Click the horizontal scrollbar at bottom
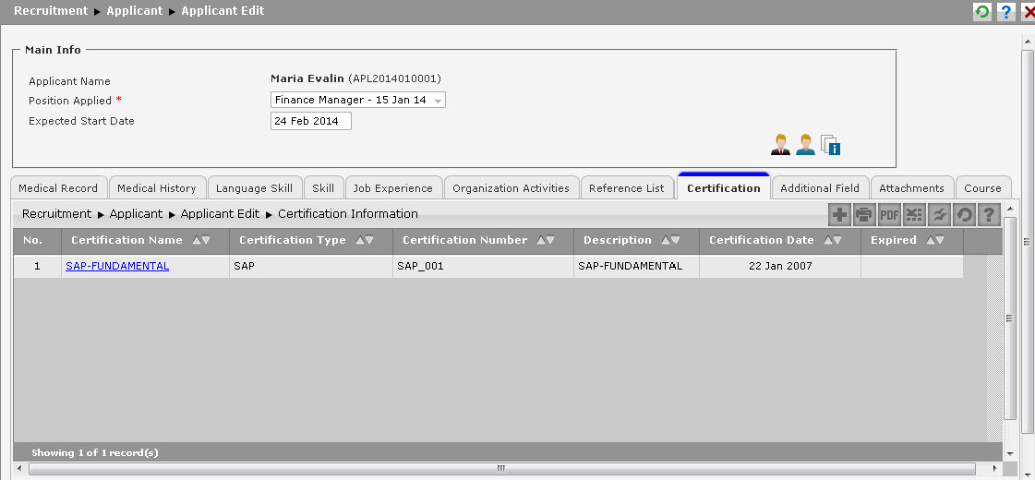 pyautogui.click(x=501, y=468)
